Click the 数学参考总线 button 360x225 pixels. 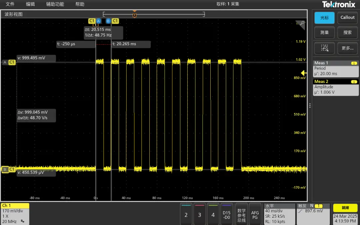coord(241,214)
